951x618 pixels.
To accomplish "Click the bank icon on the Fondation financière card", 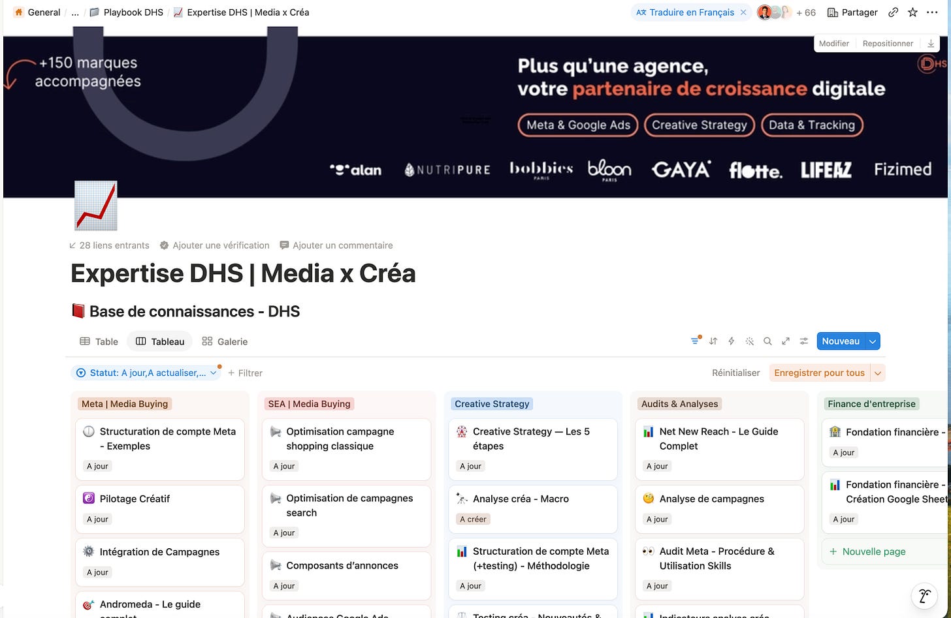I will pos(835,432).
